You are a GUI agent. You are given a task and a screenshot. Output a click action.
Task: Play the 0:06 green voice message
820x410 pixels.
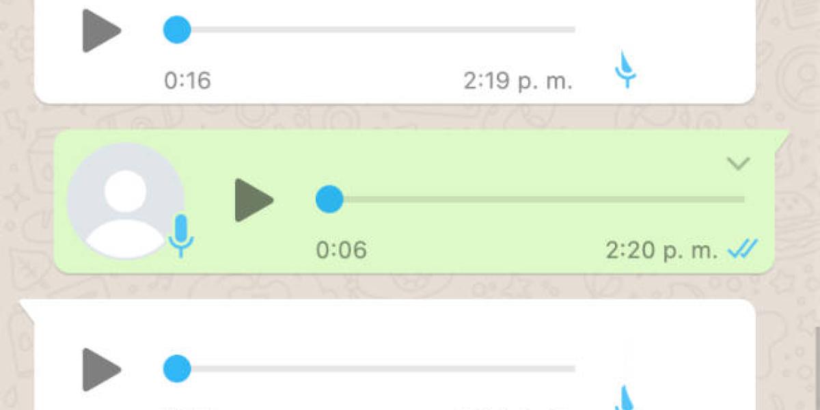254,200
